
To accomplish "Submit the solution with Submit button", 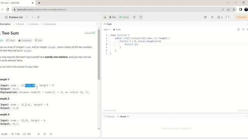I will coord(124,17).
